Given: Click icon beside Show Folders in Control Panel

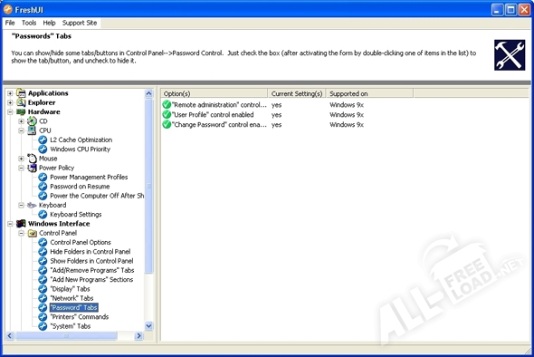Looking at the screenshot, I should click(x=43, y=261).
